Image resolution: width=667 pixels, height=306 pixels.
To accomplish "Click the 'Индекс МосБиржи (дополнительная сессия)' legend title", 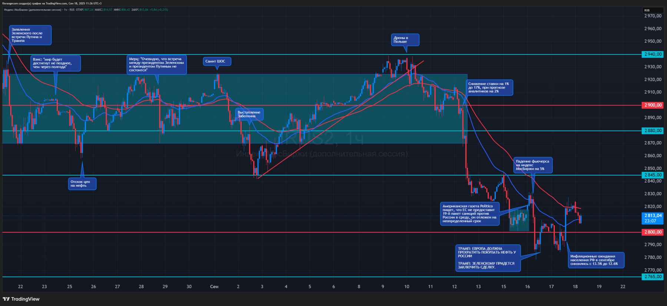I will (x=33, y=10).
